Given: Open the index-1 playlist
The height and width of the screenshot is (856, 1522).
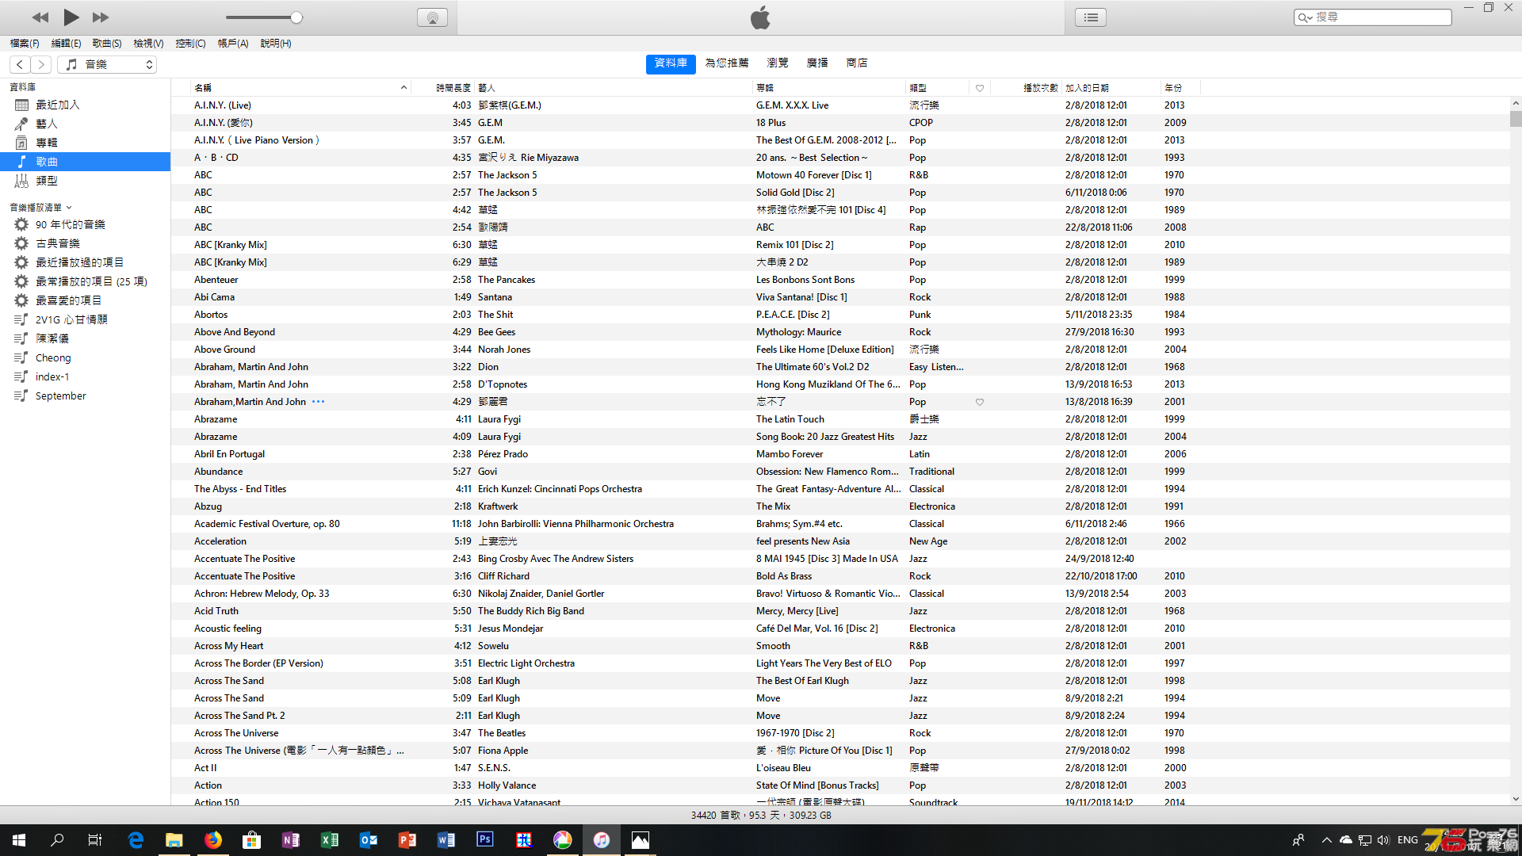Looking at the screenshot, I should pos(86,376).
